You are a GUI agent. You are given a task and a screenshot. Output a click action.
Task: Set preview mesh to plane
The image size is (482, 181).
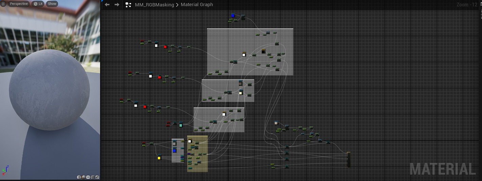point(88,177)
